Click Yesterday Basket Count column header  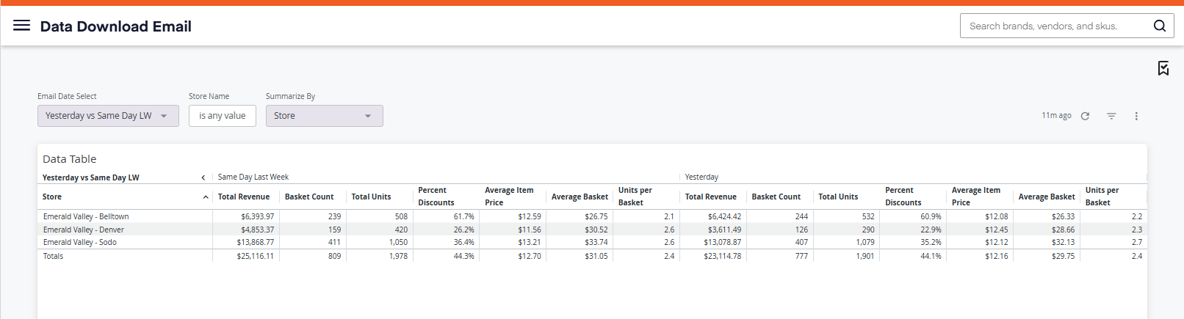776,197
